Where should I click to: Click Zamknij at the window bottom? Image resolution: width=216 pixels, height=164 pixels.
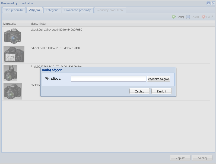202,158
